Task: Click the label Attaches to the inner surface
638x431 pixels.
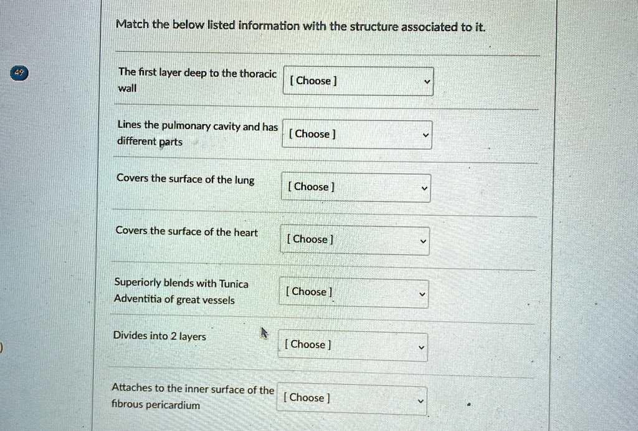Action: [193, 396]
